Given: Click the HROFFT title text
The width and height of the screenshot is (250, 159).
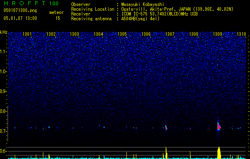Looking at the screenshot, I should (25, 3).
